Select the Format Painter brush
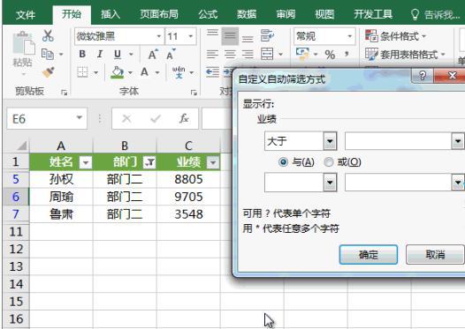Image resolution: width=465 pixels, height=329 pixels. [x=48, y=72]
